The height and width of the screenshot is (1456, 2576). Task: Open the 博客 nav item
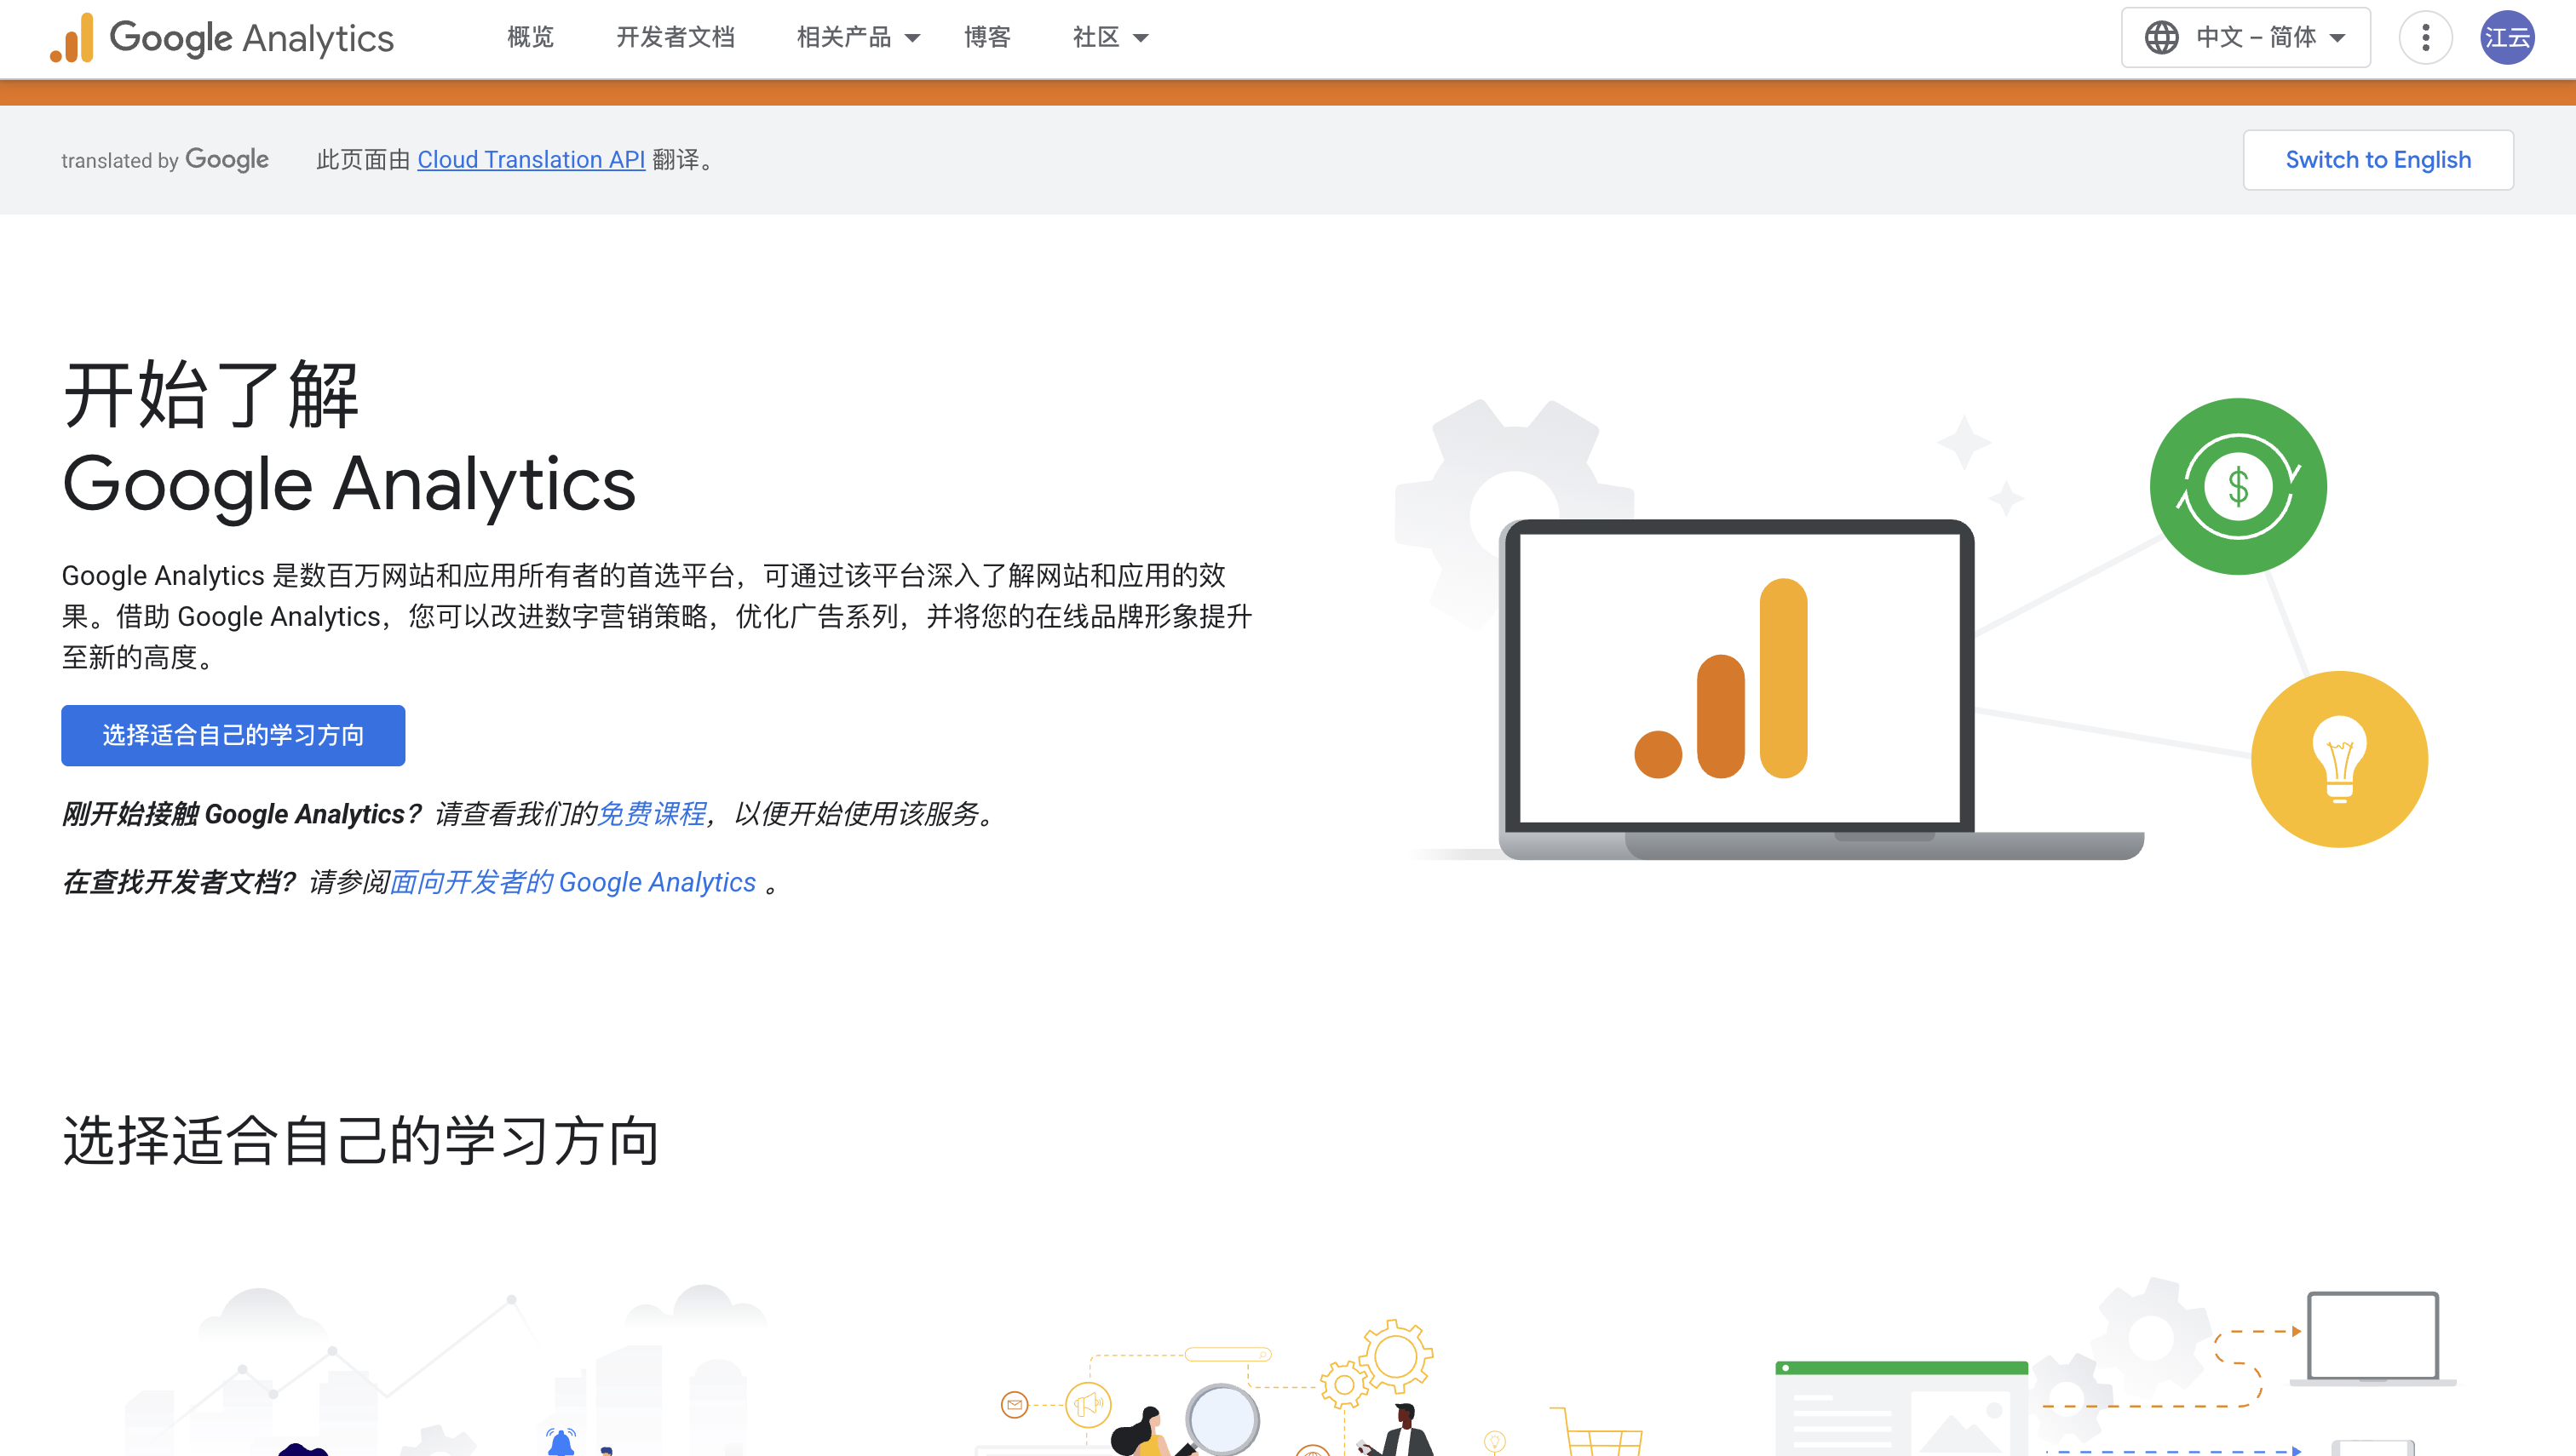[x=986, y=38]
